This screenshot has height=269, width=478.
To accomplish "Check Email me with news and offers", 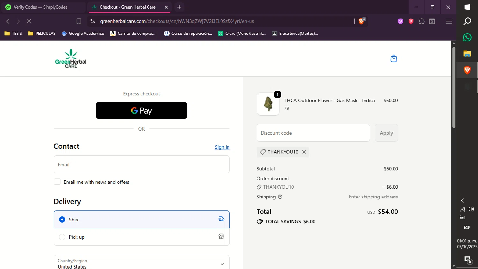I will pos(57,182).
